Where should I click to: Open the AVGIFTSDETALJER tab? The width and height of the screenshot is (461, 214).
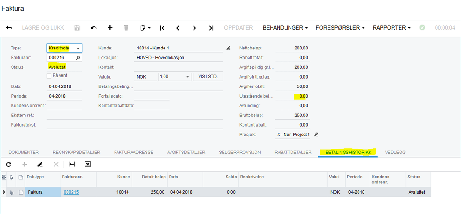(186, 152)
